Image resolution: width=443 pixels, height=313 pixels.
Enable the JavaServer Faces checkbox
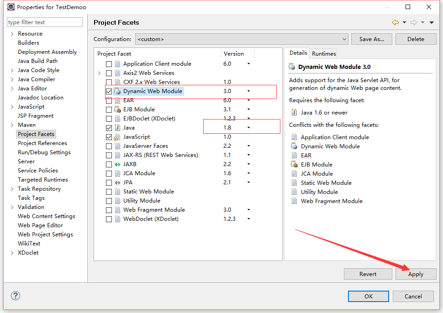coord(109,146)
